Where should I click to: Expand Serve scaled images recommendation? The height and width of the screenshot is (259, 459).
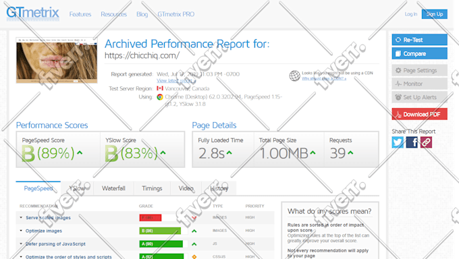coord(21,217)
